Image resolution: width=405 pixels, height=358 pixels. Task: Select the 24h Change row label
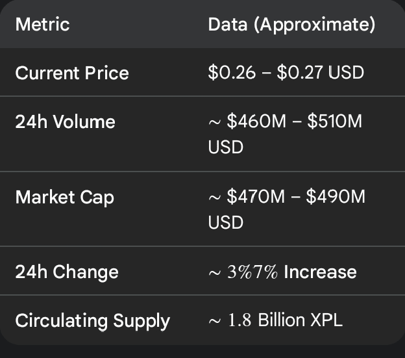point(67,271)
